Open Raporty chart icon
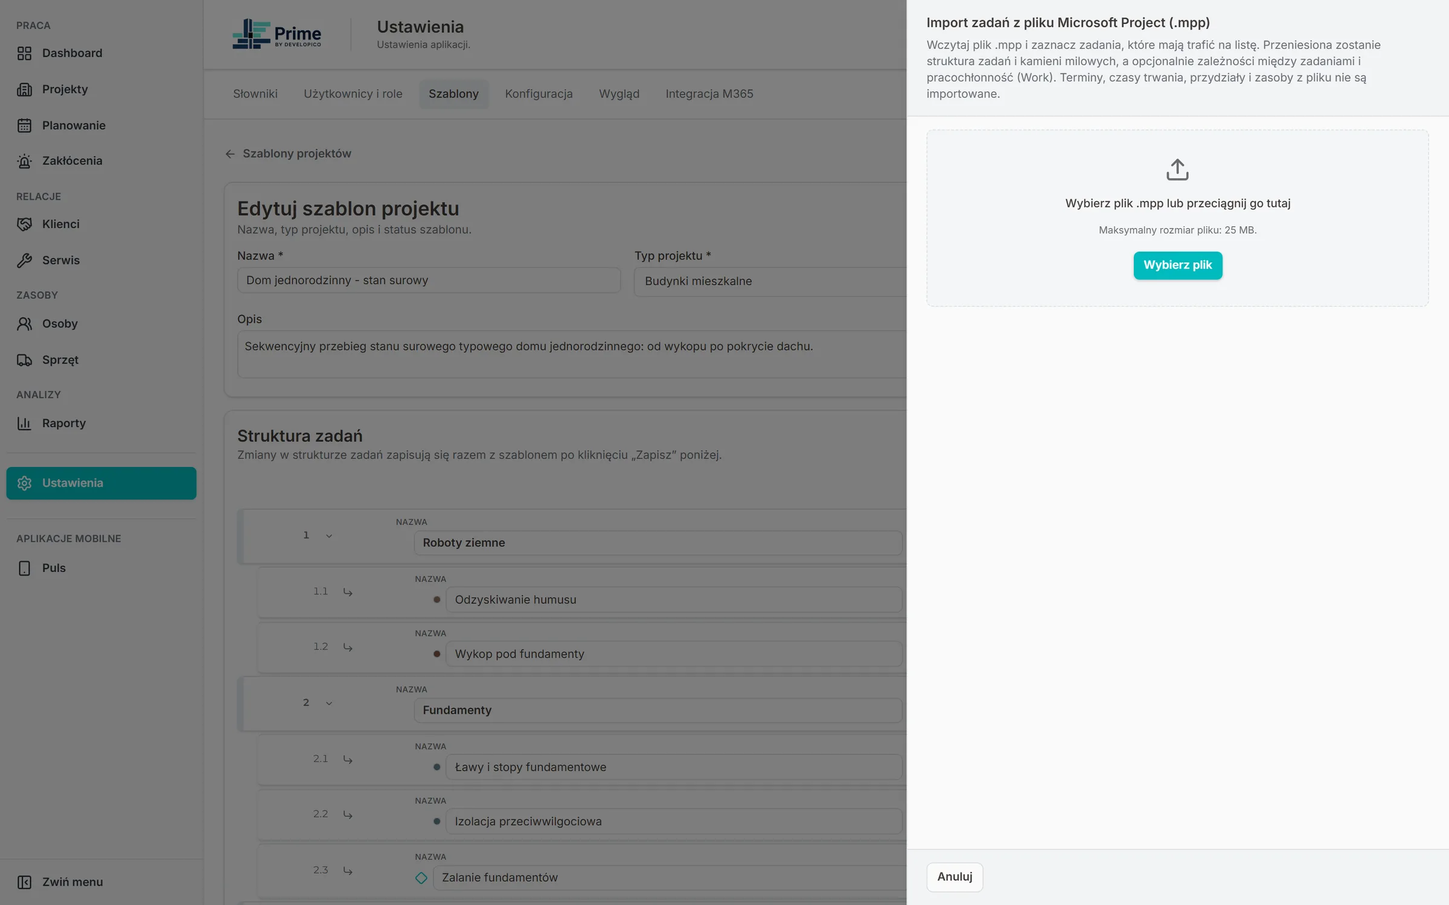 tap(24, 424)
